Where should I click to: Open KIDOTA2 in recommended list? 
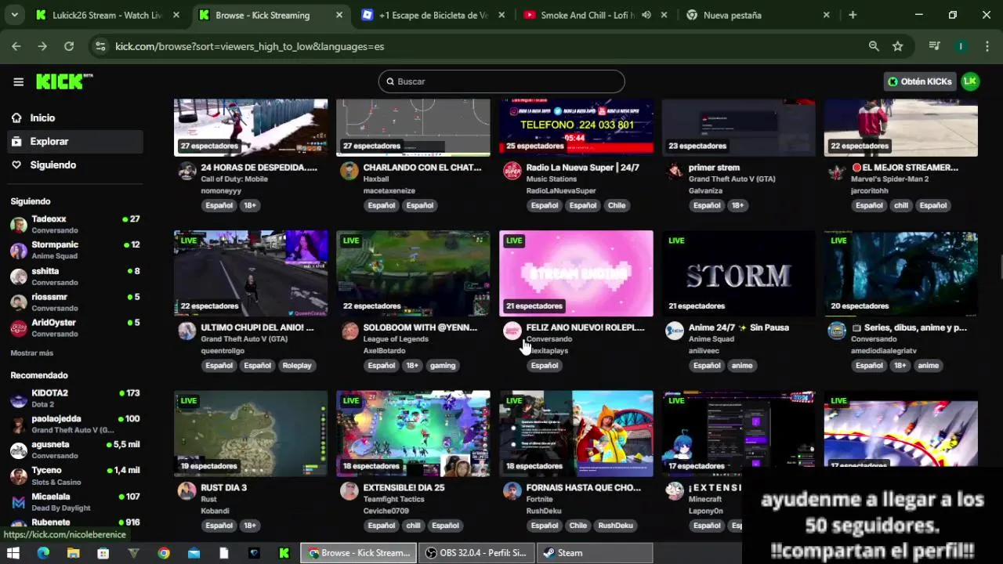75,399
